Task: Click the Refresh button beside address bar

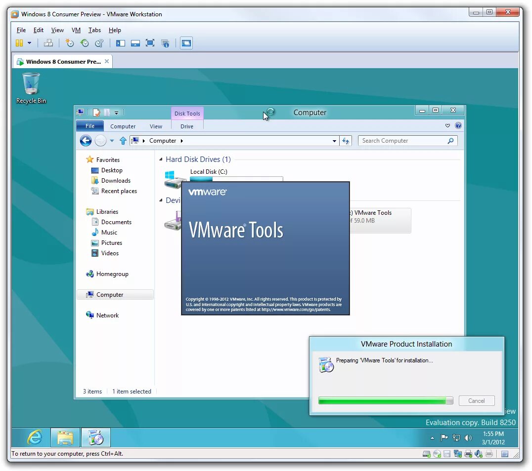Action: 346,141
